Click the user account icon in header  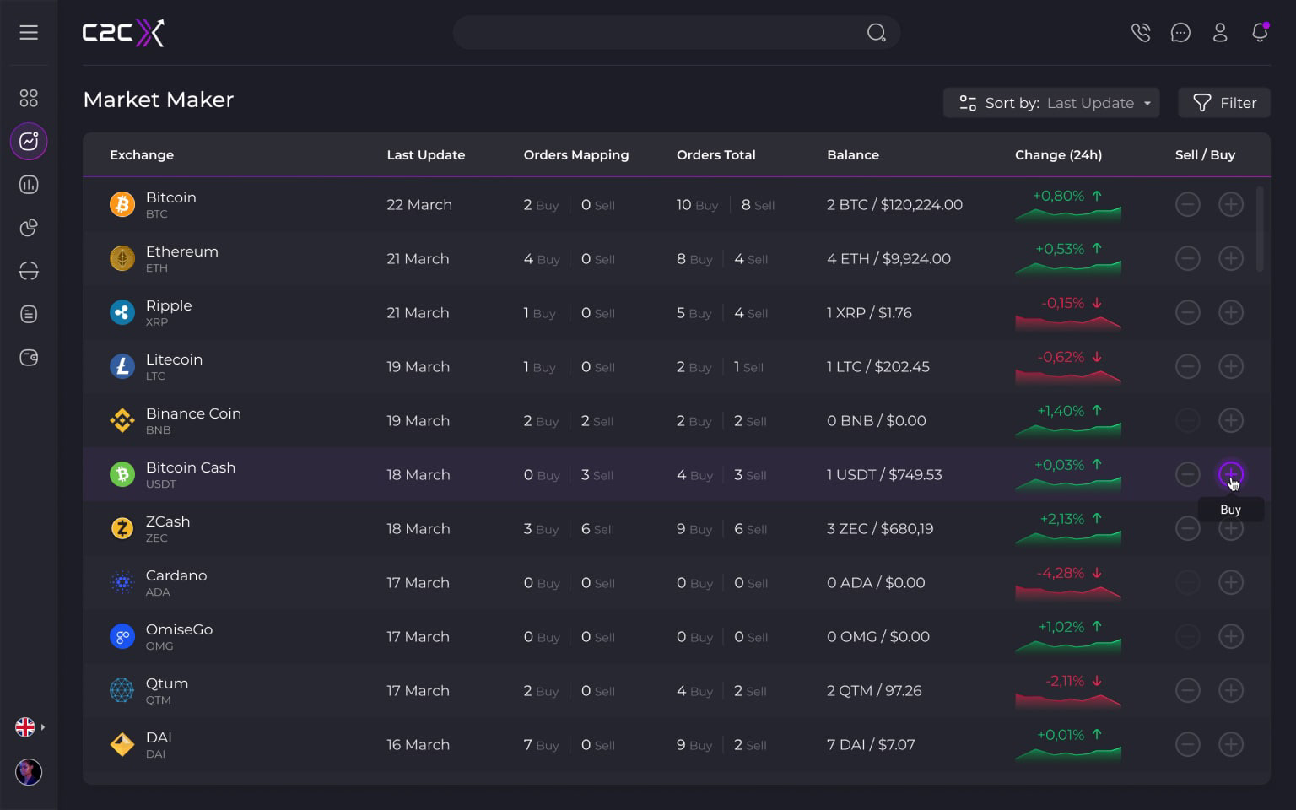click(1220, 33)
